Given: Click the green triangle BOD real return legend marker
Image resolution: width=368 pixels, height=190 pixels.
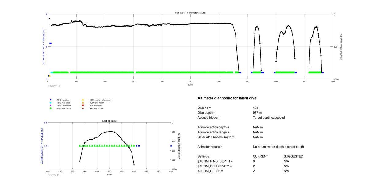Looking at the screenshot, I should pyautogui.click(x=50, y=108).
